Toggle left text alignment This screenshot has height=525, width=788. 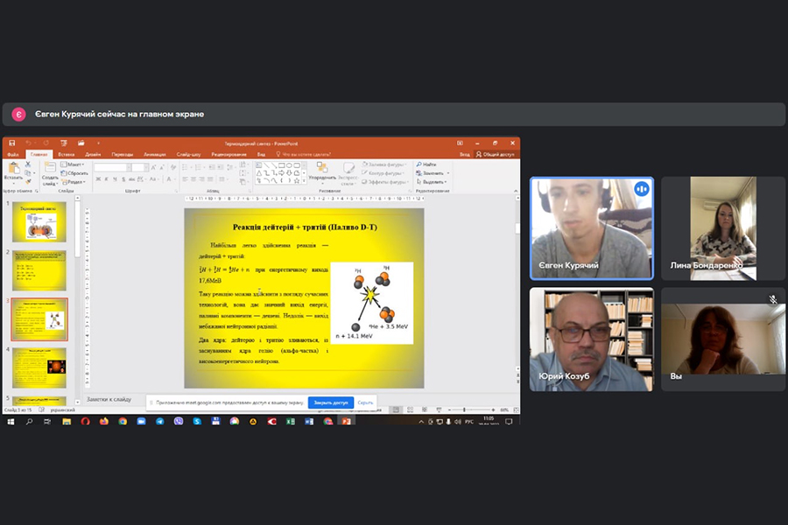pyautogui.click(x=185, y=179)
